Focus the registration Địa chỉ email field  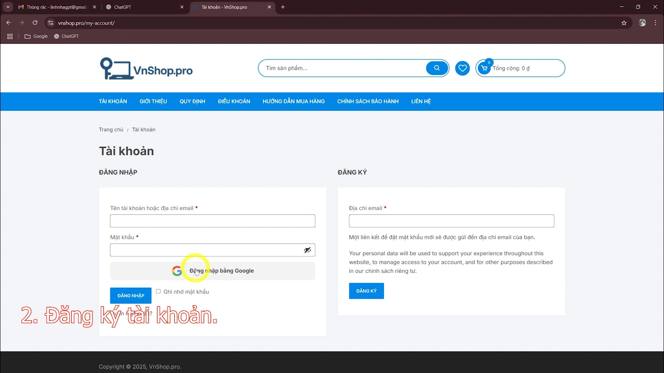(x=451, y=221)
